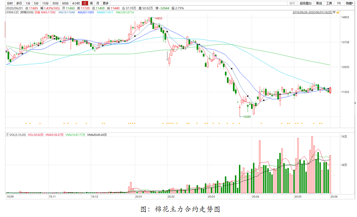Click price axis label 11503
357x217 pixels.
coord(345,92)
